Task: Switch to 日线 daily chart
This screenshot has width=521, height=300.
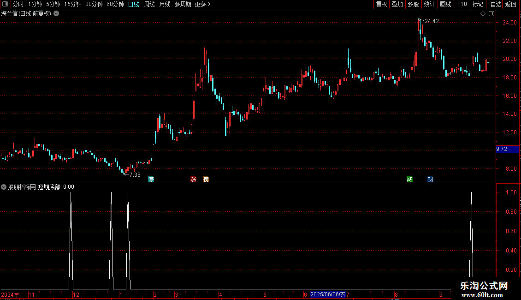Action: click(134, 4)
